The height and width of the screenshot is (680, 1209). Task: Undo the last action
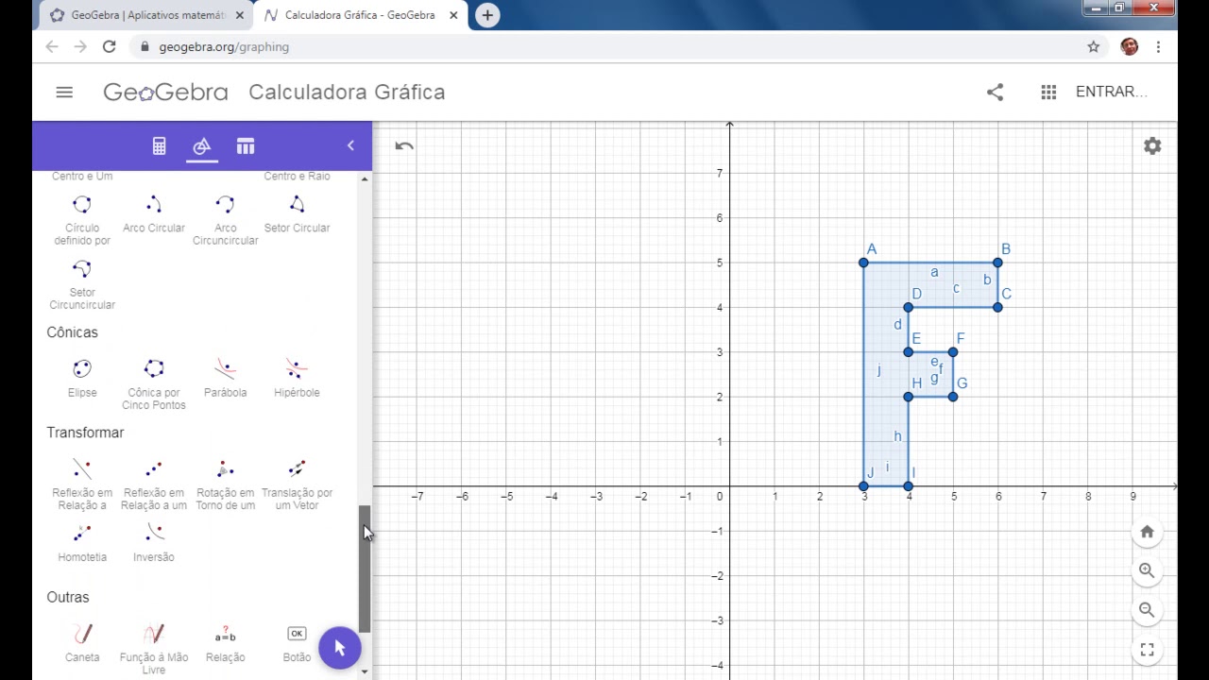[x=404, y=145]
